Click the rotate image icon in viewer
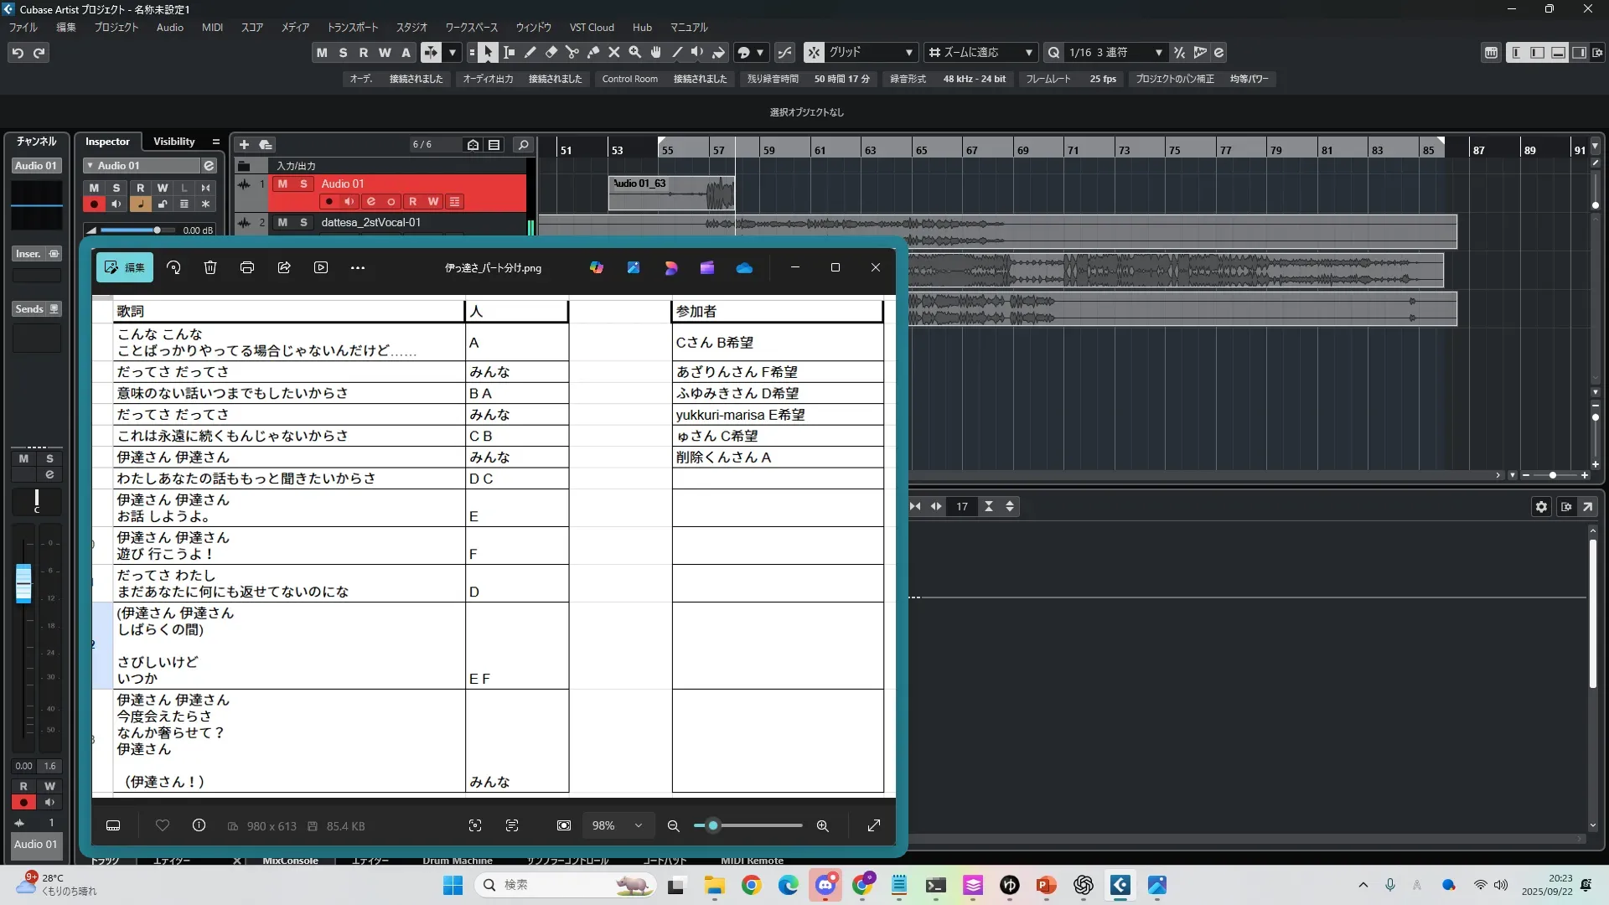 (173, 267)
